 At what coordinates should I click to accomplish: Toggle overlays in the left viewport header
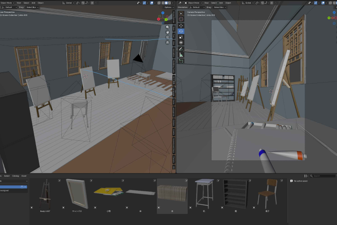point(152,3)
